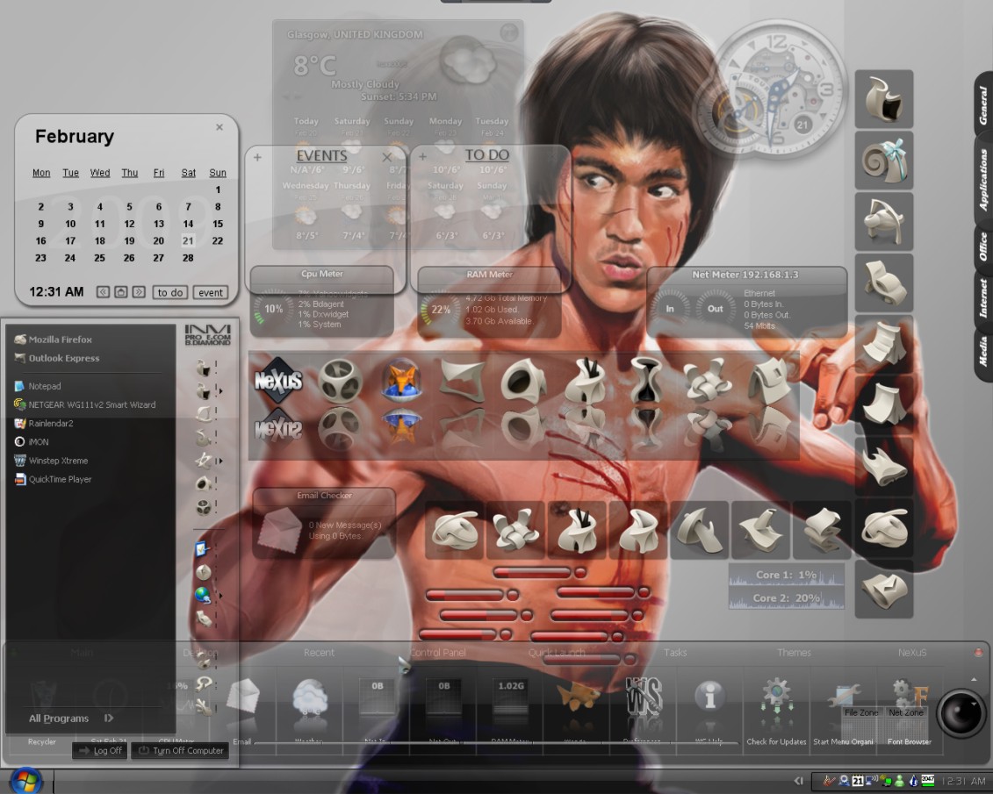Open Rainlendar2 from the start menu
This screenshot has height=794, width=993.
[43, 423]
